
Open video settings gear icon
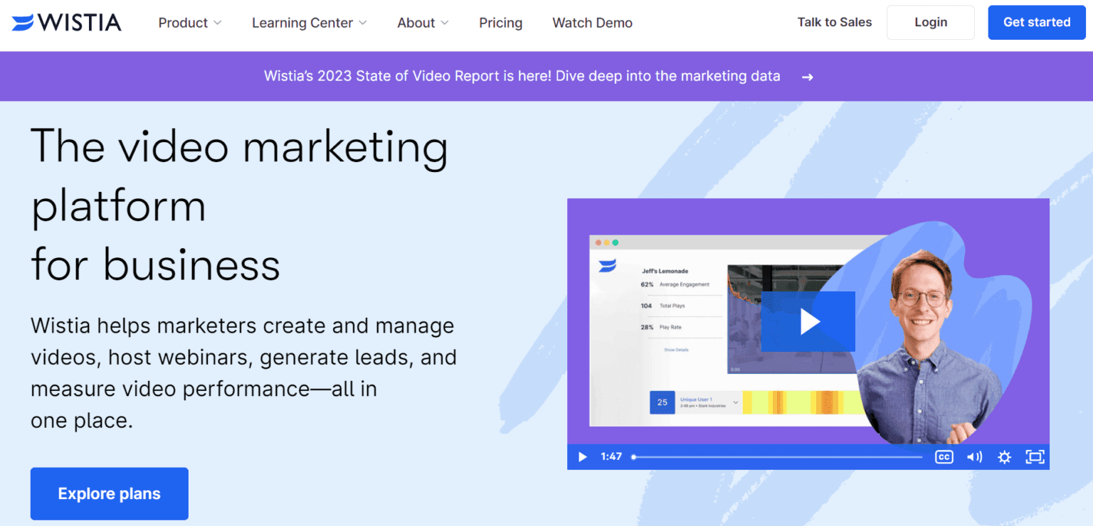[1004, 457]
